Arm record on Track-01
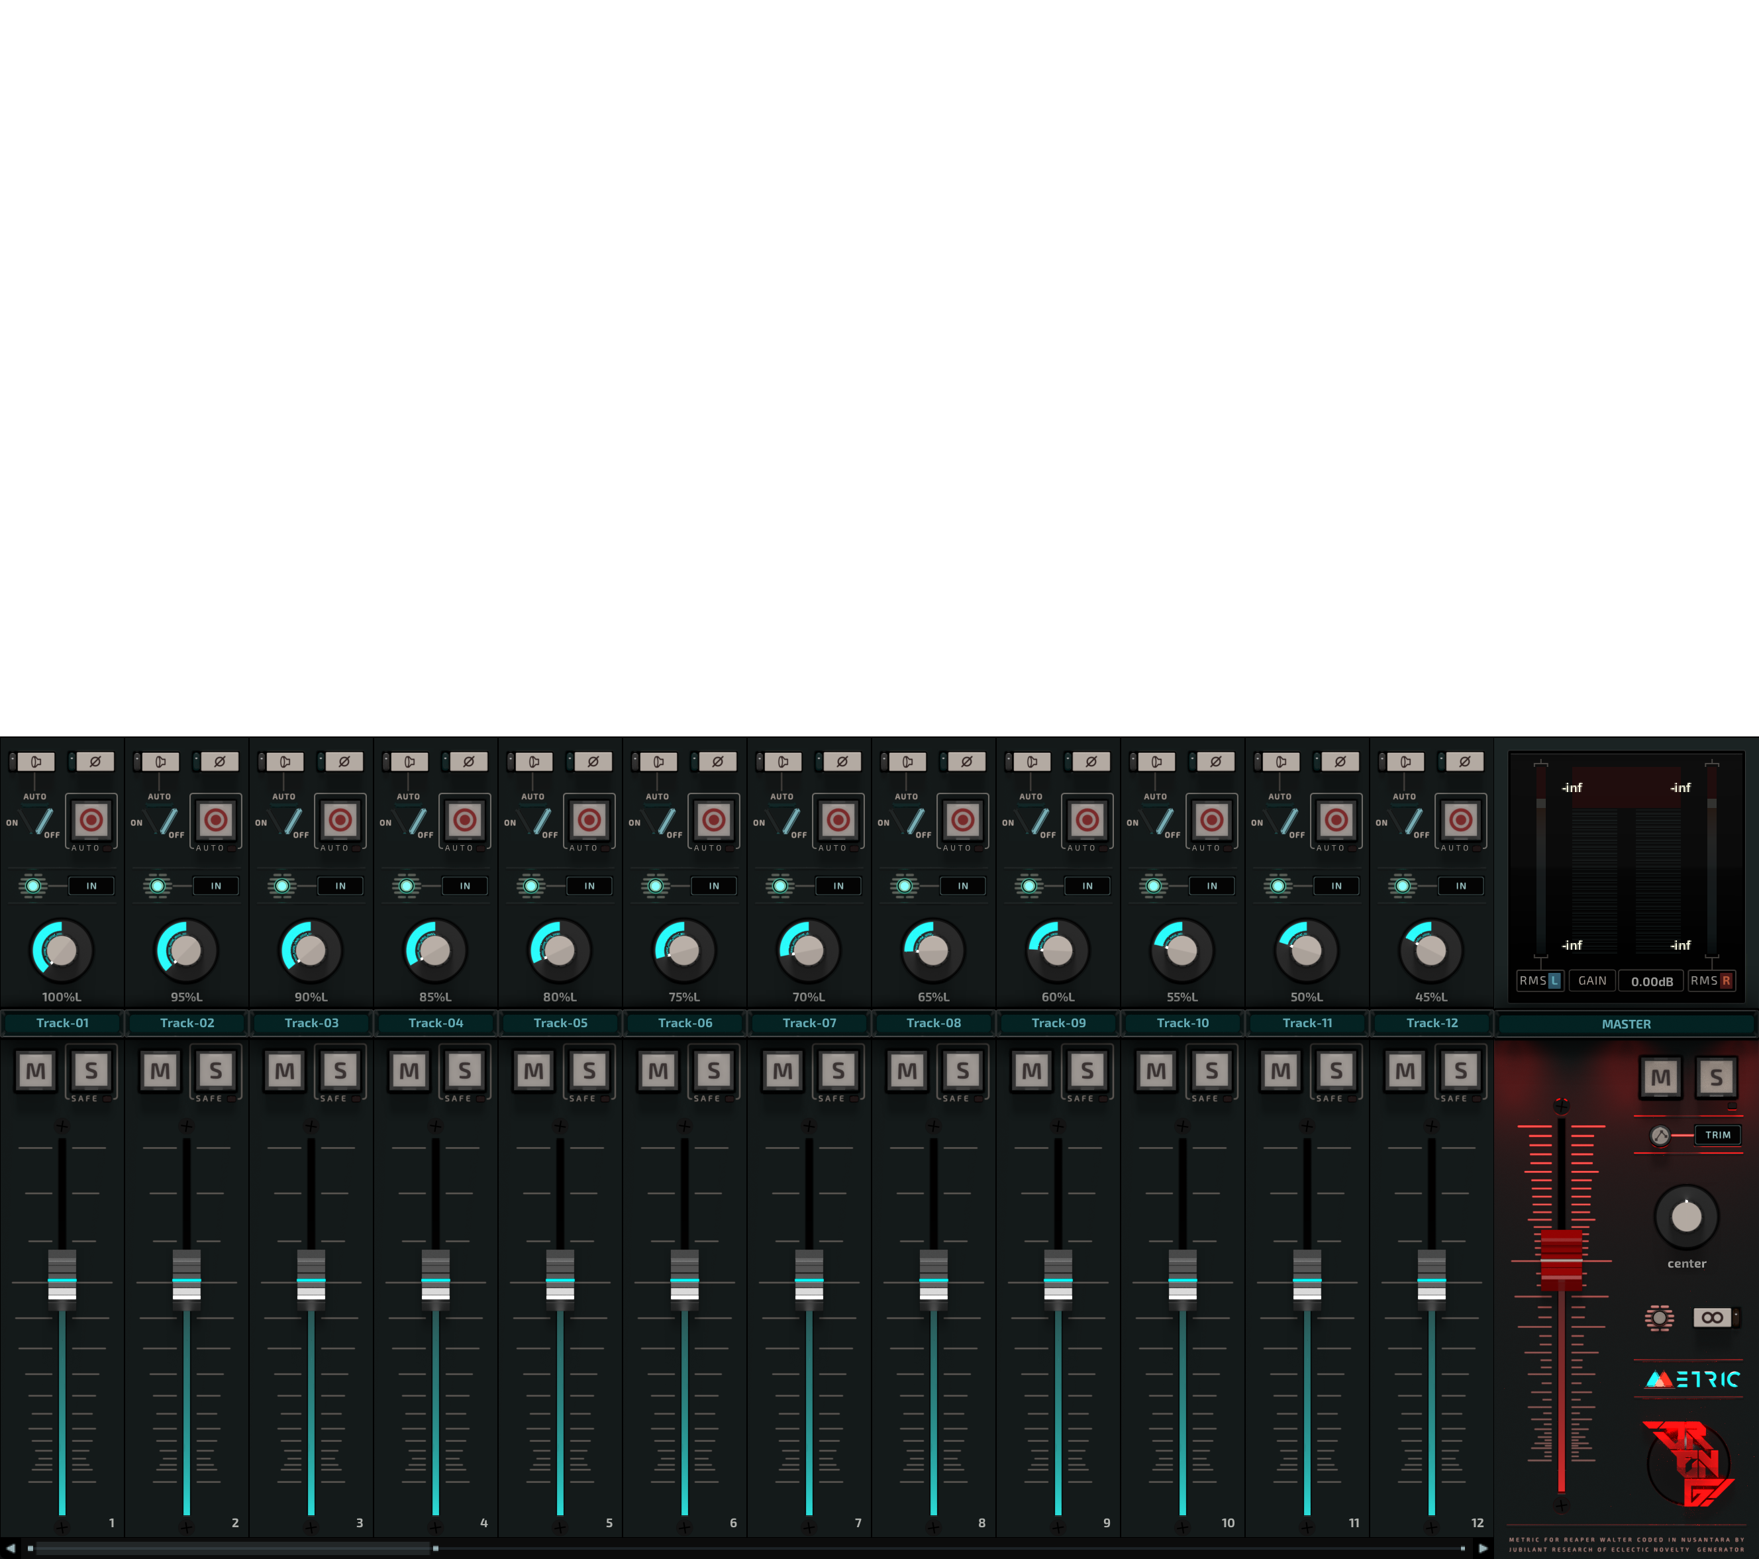Viewport: 1759px width, 1559px height. [x=91, y=820]
